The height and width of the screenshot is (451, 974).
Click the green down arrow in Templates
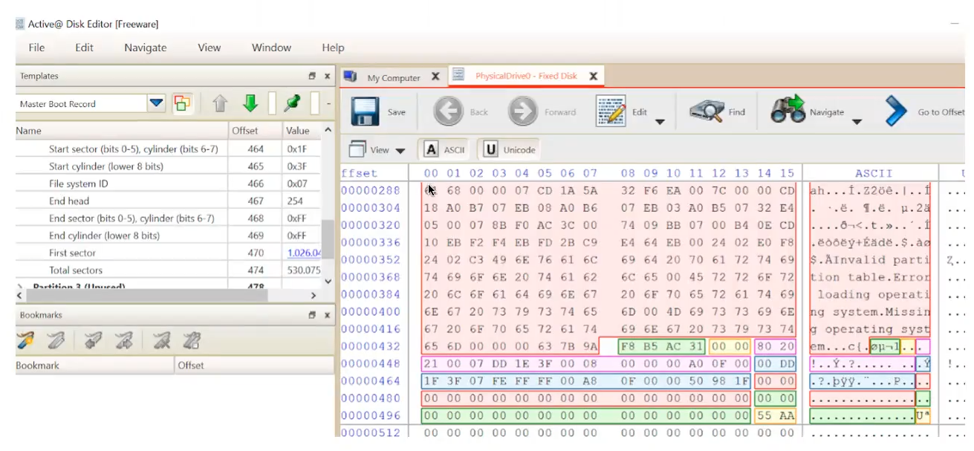(250, 104)
